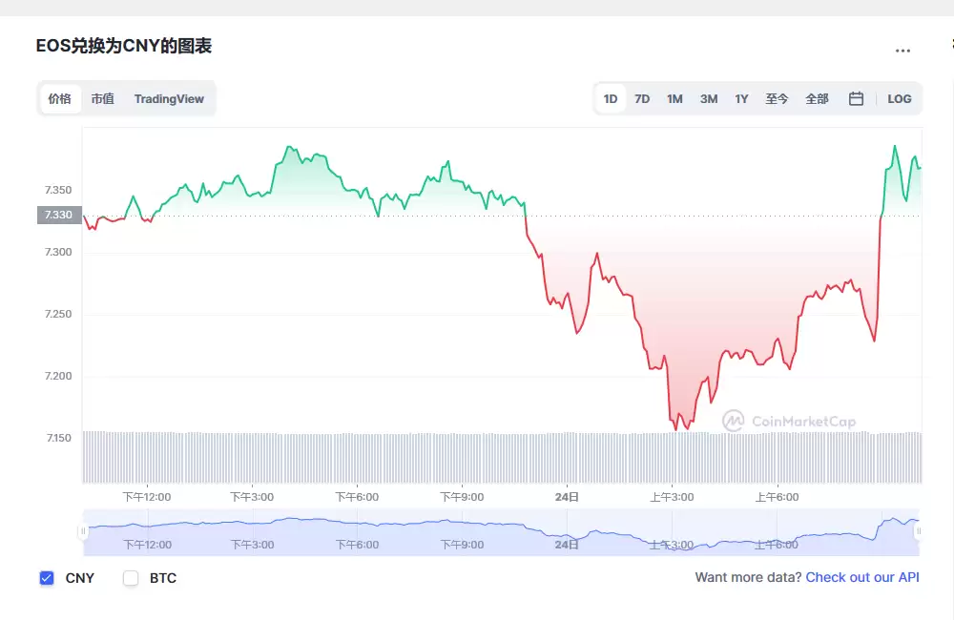Enable the BTC checkbox
954x620 pixels.
131,578
